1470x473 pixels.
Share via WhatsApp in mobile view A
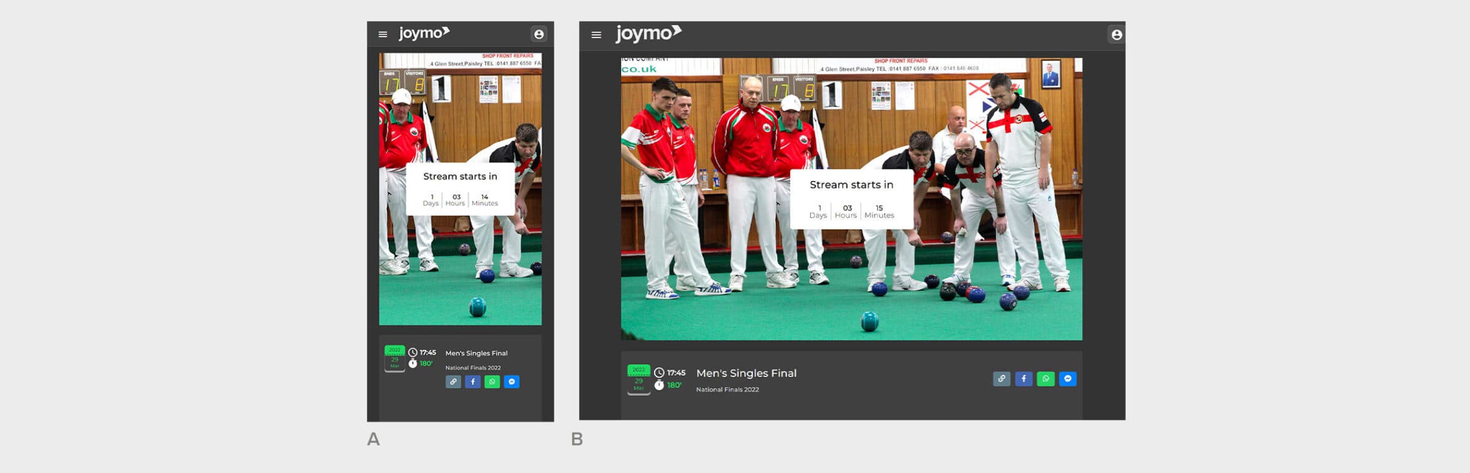[x=492, y=382]
